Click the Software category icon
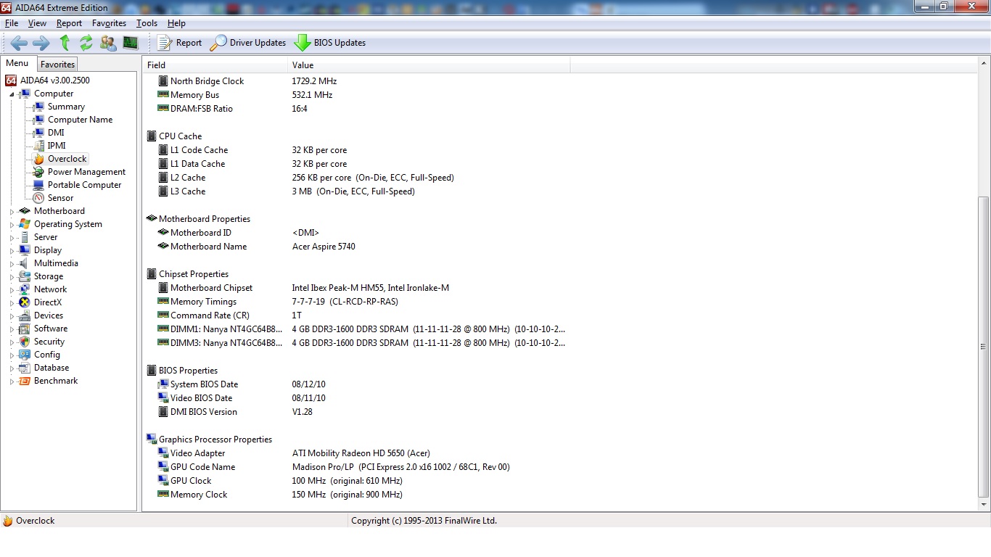 (x=25, y=329)
